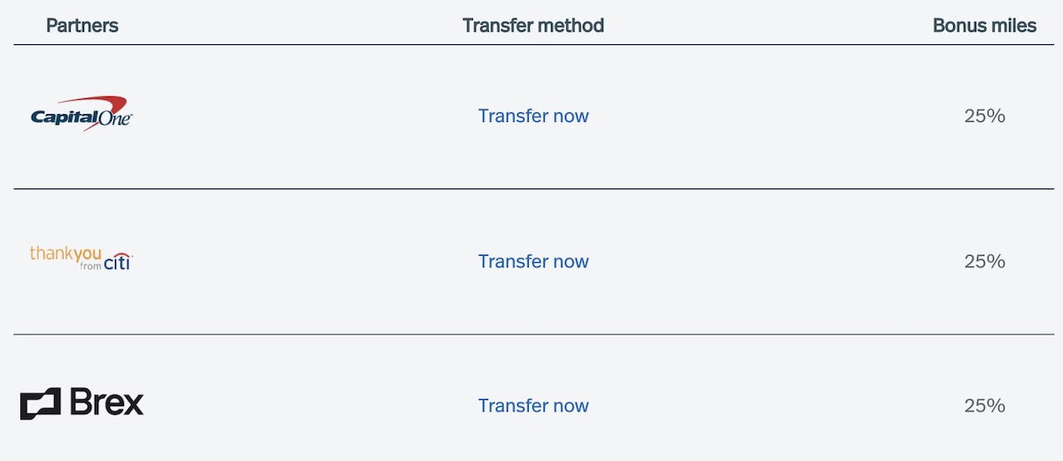Select the Partners column header
1063x461 pixels.
tap(82, 26)
